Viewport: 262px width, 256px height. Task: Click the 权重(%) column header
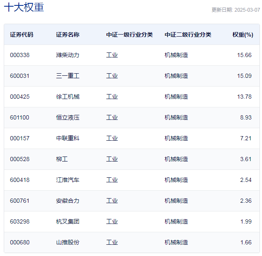pos(243,35)
